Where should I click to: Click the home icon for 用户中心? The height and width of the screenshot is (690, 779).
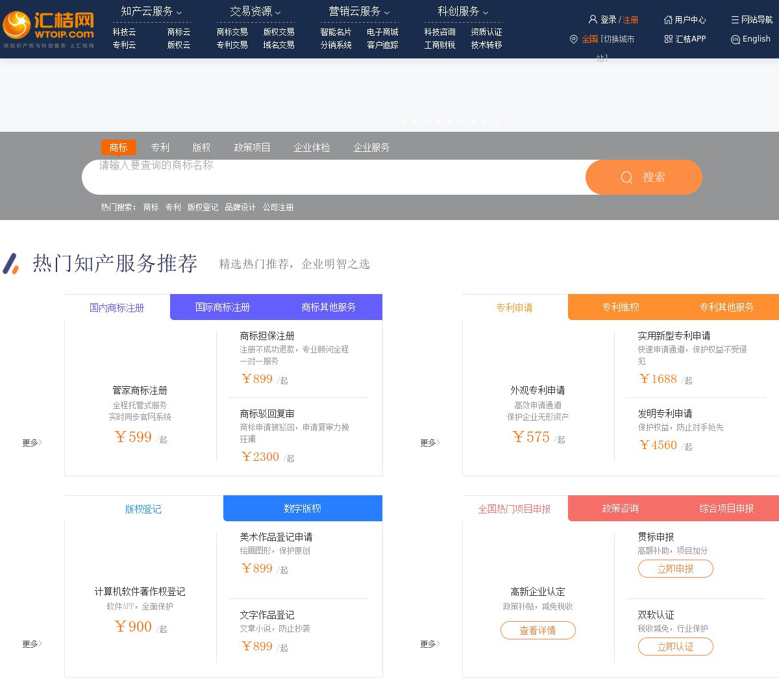coord(668,19)
